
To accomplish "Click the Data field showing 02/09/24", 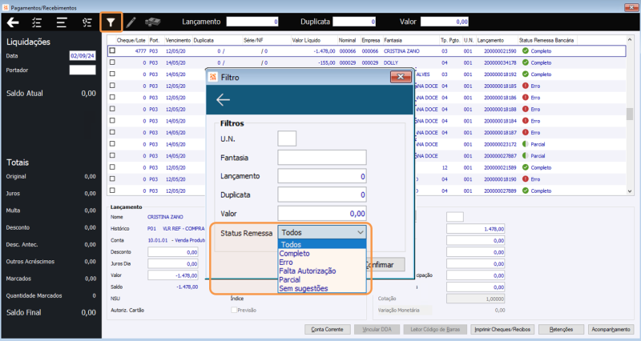I will [83, 56].
